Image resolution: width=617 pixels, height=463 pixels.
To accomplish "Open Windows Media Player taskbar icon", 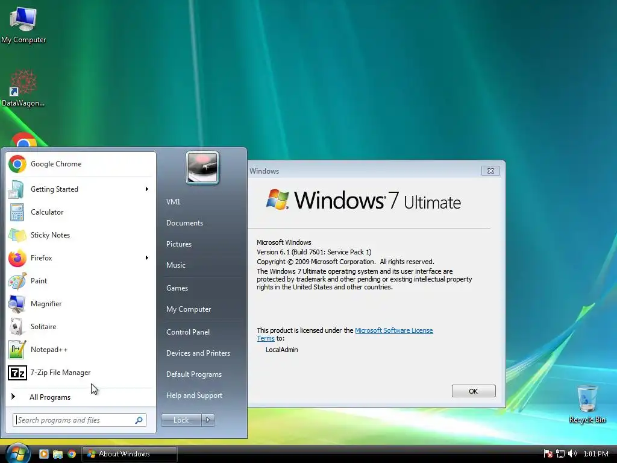I will (x=43, y=453).
